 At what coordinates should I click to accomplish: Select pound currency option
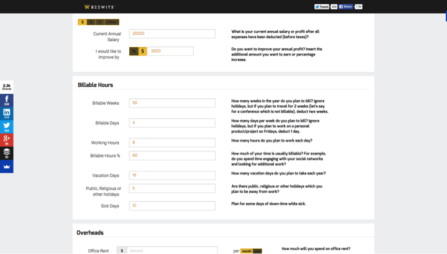pyautogui.click(x=100, y=22)
